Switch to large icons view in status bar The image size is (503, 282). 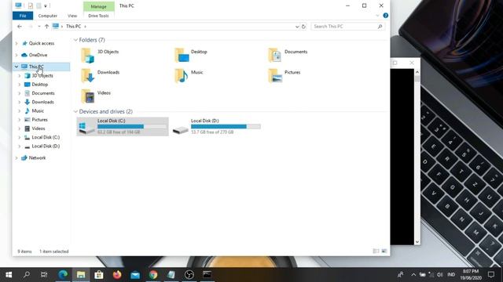click(384, 251)
